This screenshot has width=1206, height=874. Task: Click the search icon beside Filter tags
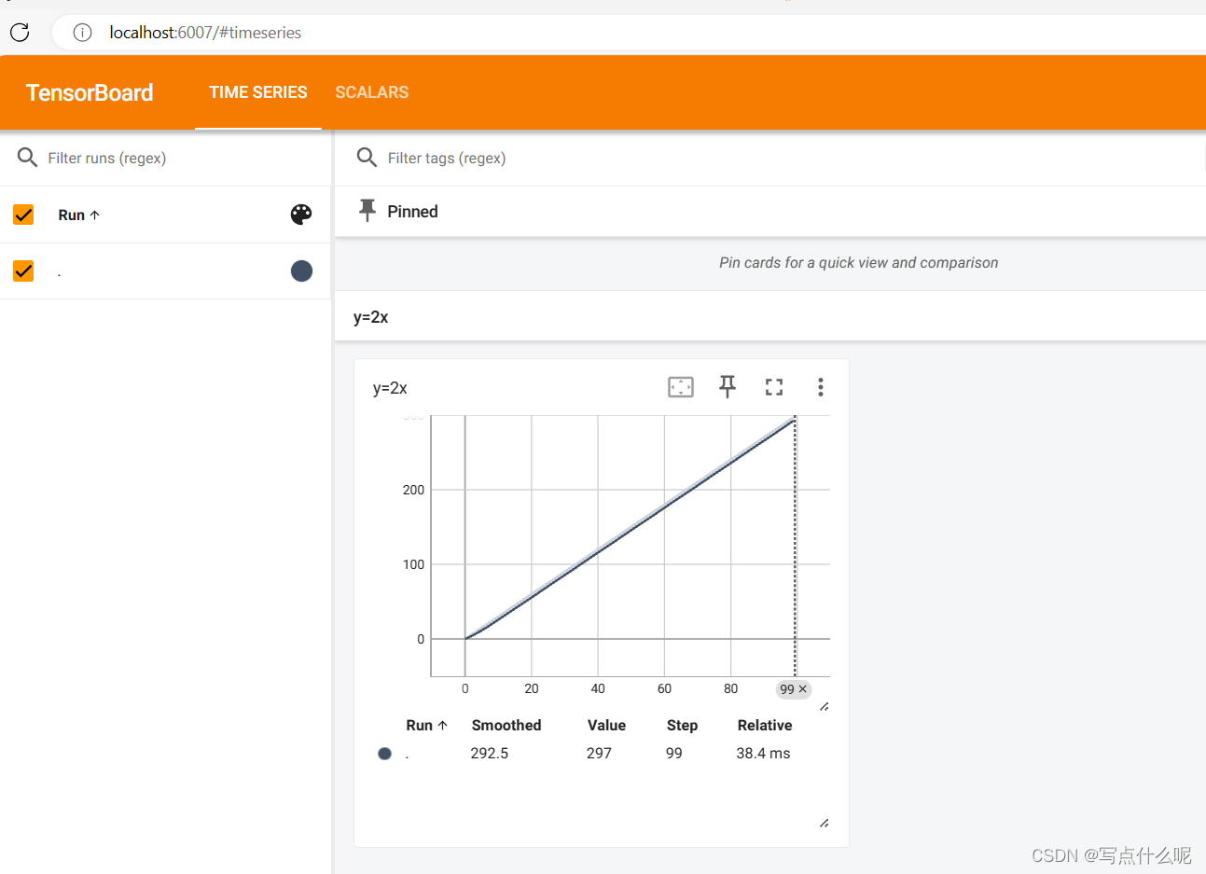367,158
